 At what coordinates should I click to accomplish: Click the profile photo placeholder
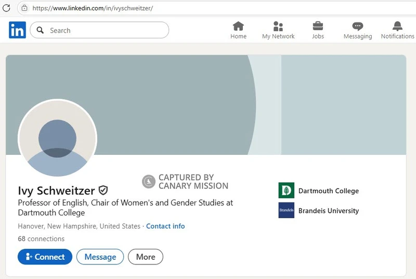[x=57, y=138]
